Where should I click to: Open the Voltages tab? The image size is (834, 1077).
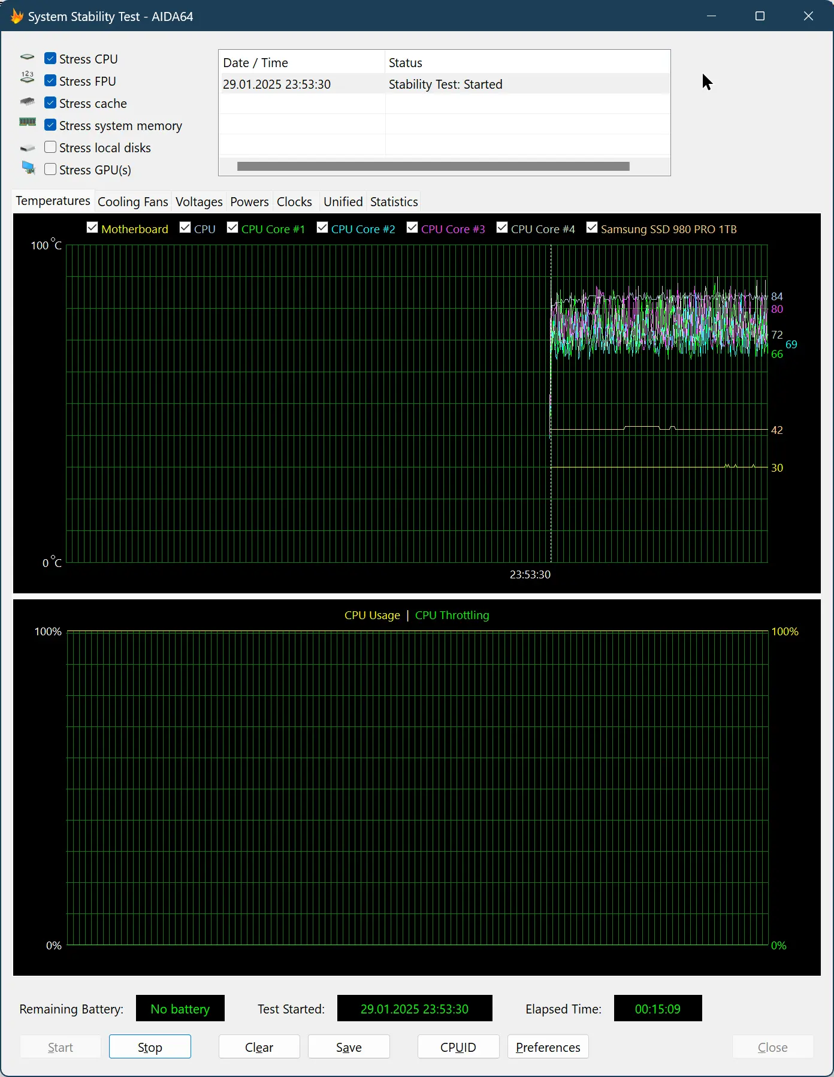[x=199, y=202]
